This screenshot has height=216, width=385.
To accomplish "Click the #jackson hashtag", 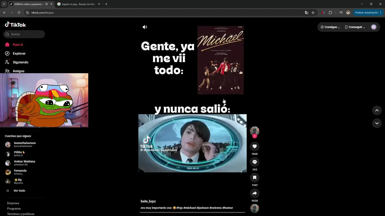I will tap(202, 208).
